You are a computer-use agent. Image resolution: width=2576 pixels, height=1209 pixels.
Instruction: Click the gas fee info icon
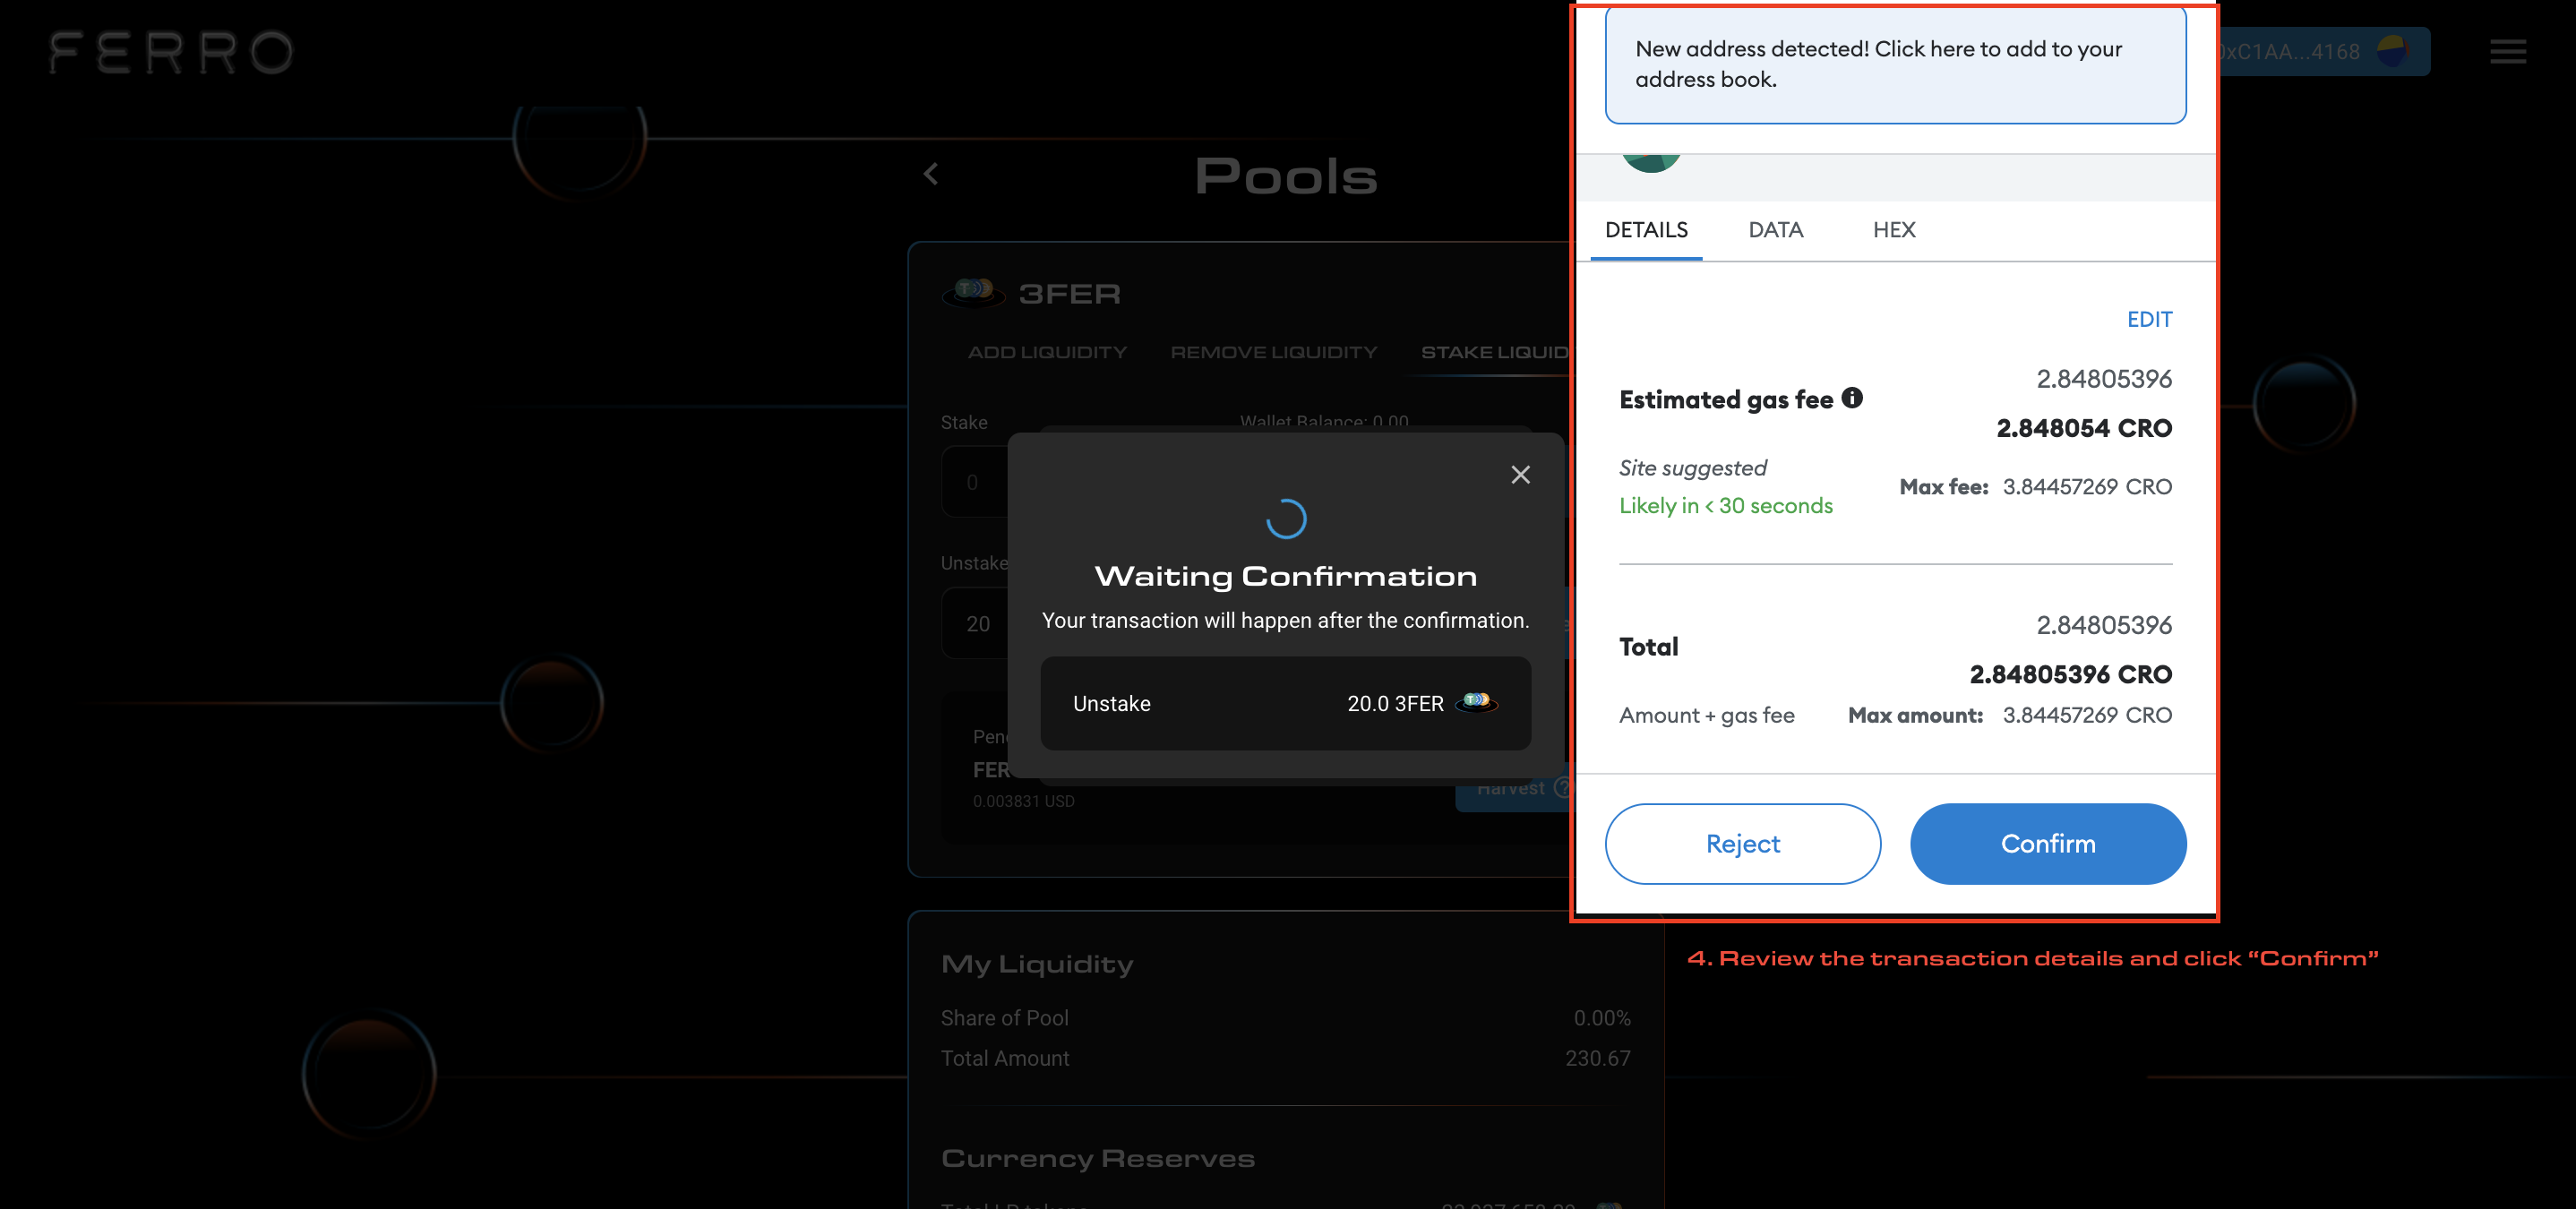[x=1852, y=398]
